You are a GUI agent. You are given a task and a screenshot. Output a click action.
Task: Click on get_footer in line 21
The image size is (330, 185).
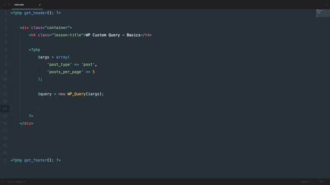[36, 160]
